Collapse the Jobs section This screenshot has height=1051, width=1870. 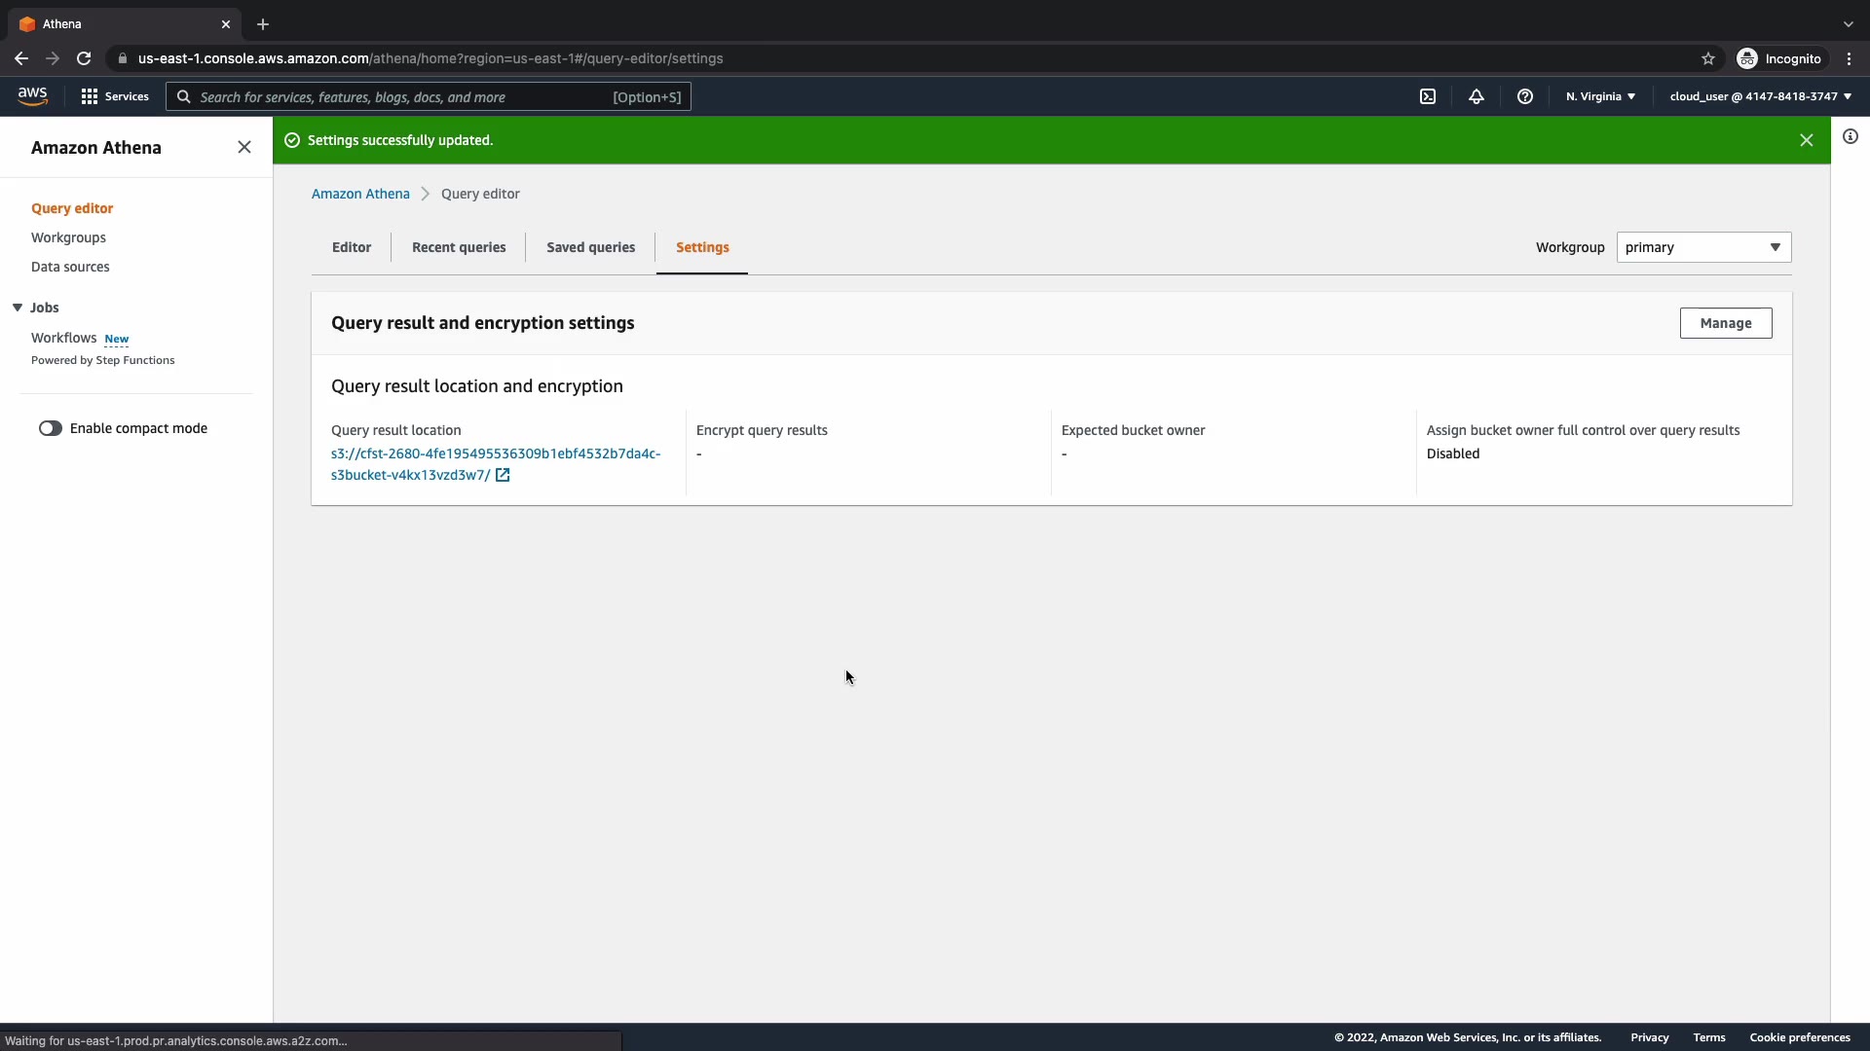pos(18,308)
